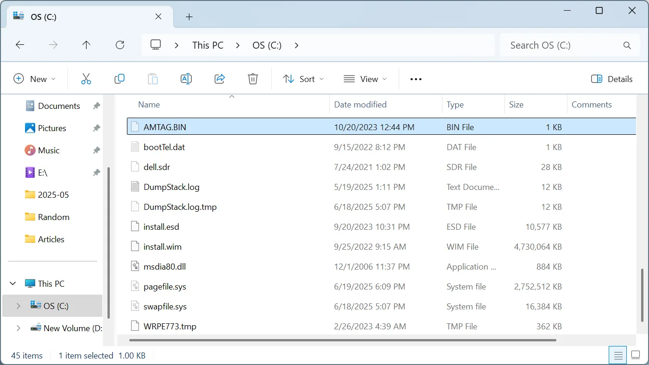Image resolution: width=649 pixels, height=365 pixels.
Task: Select the WRPE773.tmp file
Action: pyautogui.click(x=381, y=327)
